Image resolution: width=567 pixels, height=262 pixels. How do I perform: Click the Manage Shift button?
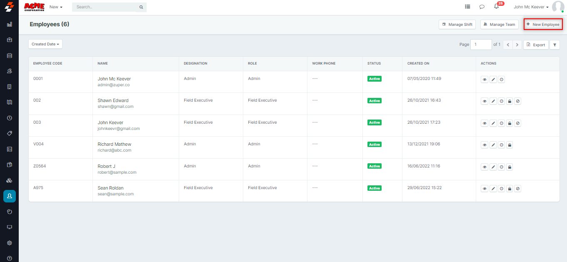[x=457, y=25]
